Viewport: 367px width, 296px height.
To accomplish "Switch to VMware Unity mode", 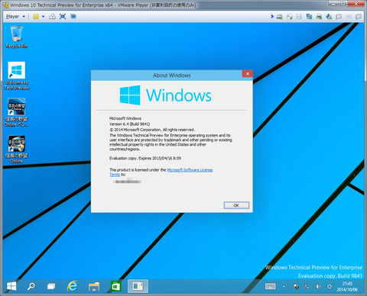I will click(x=73, y=17).
